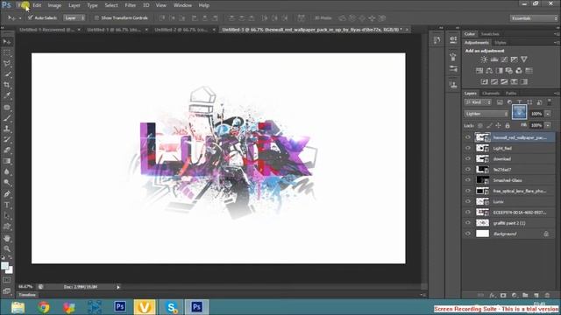The height and width of the screenshot is (315, 561).
Task: Open the Fill slider arrow
Action: [x=548, y=125]
